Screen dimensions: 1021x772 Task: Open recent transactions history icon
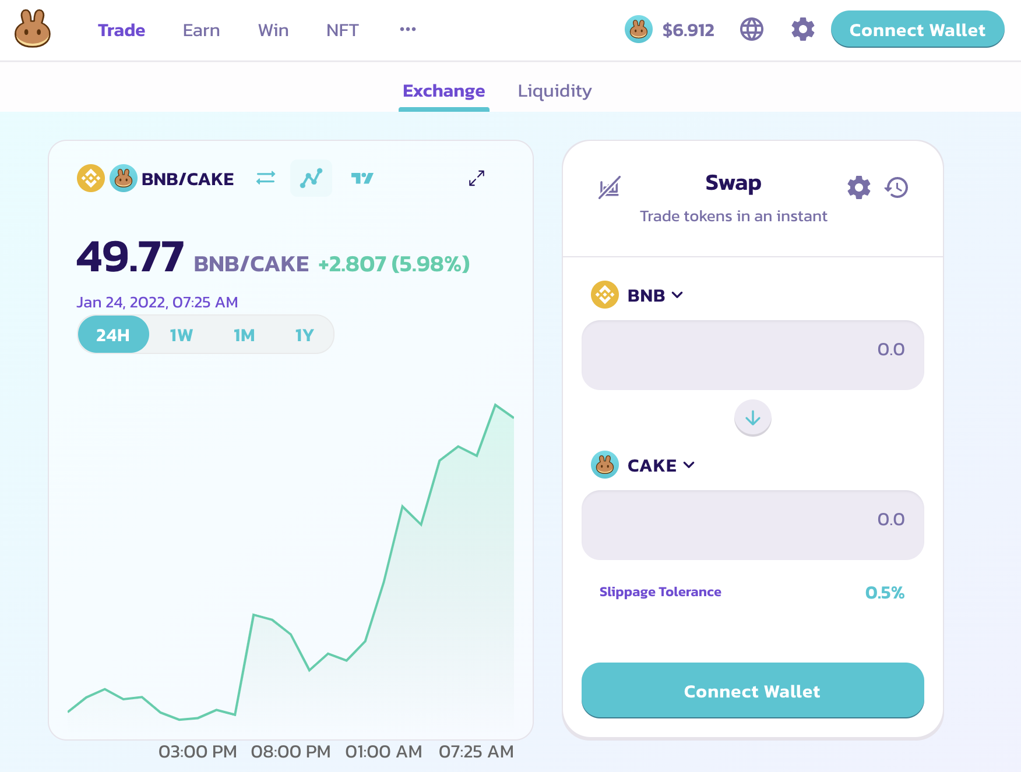[x=896, y=187]
